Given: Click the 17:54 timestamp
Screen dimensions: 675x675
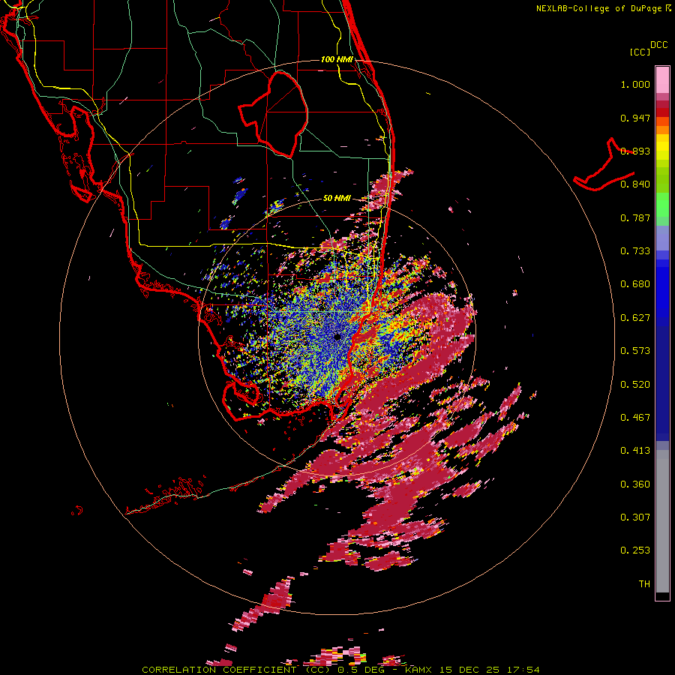Looking at the screenshot, I should point(523,670).
